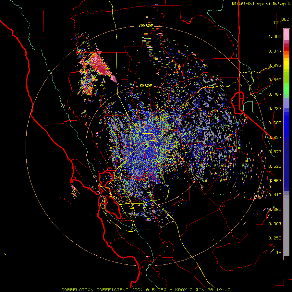Screen dimensions: 292x292
Task: Click the 0.467 legend value
Action: 275,181
